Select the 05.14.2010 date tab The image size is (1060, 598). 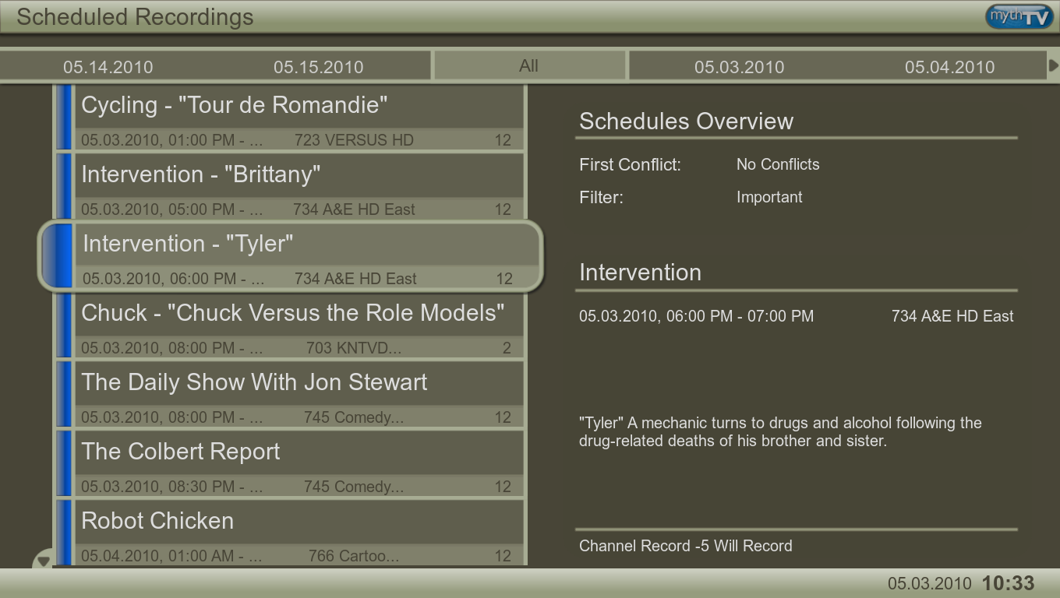[108, 67]
